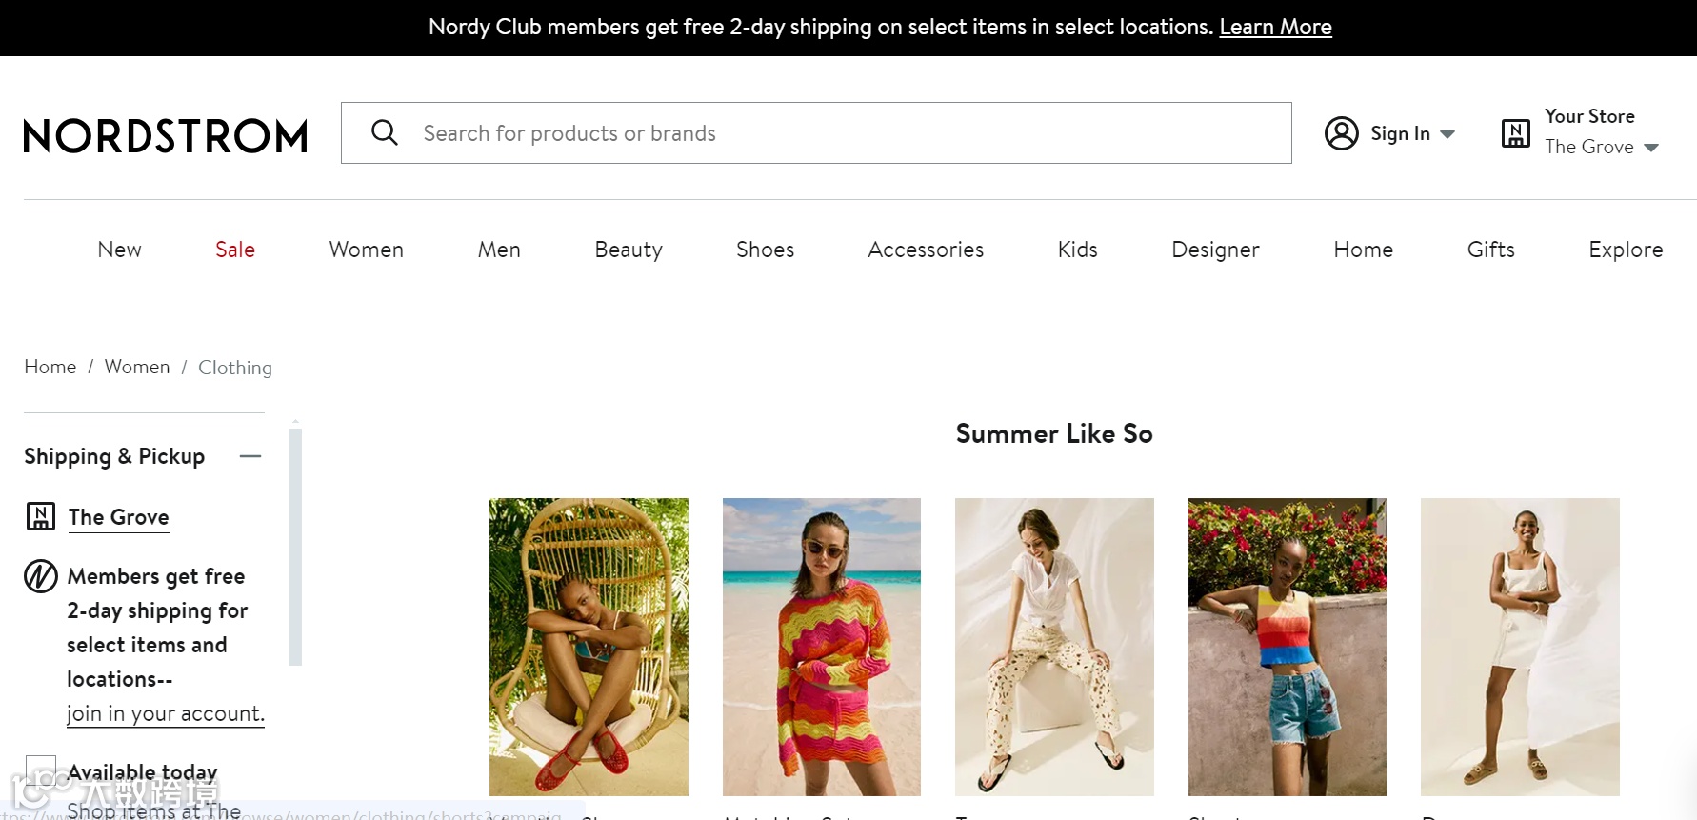Click the Your Store building icon
The height and width of the screenshot is (820, 1697).
click(1515, 133)
